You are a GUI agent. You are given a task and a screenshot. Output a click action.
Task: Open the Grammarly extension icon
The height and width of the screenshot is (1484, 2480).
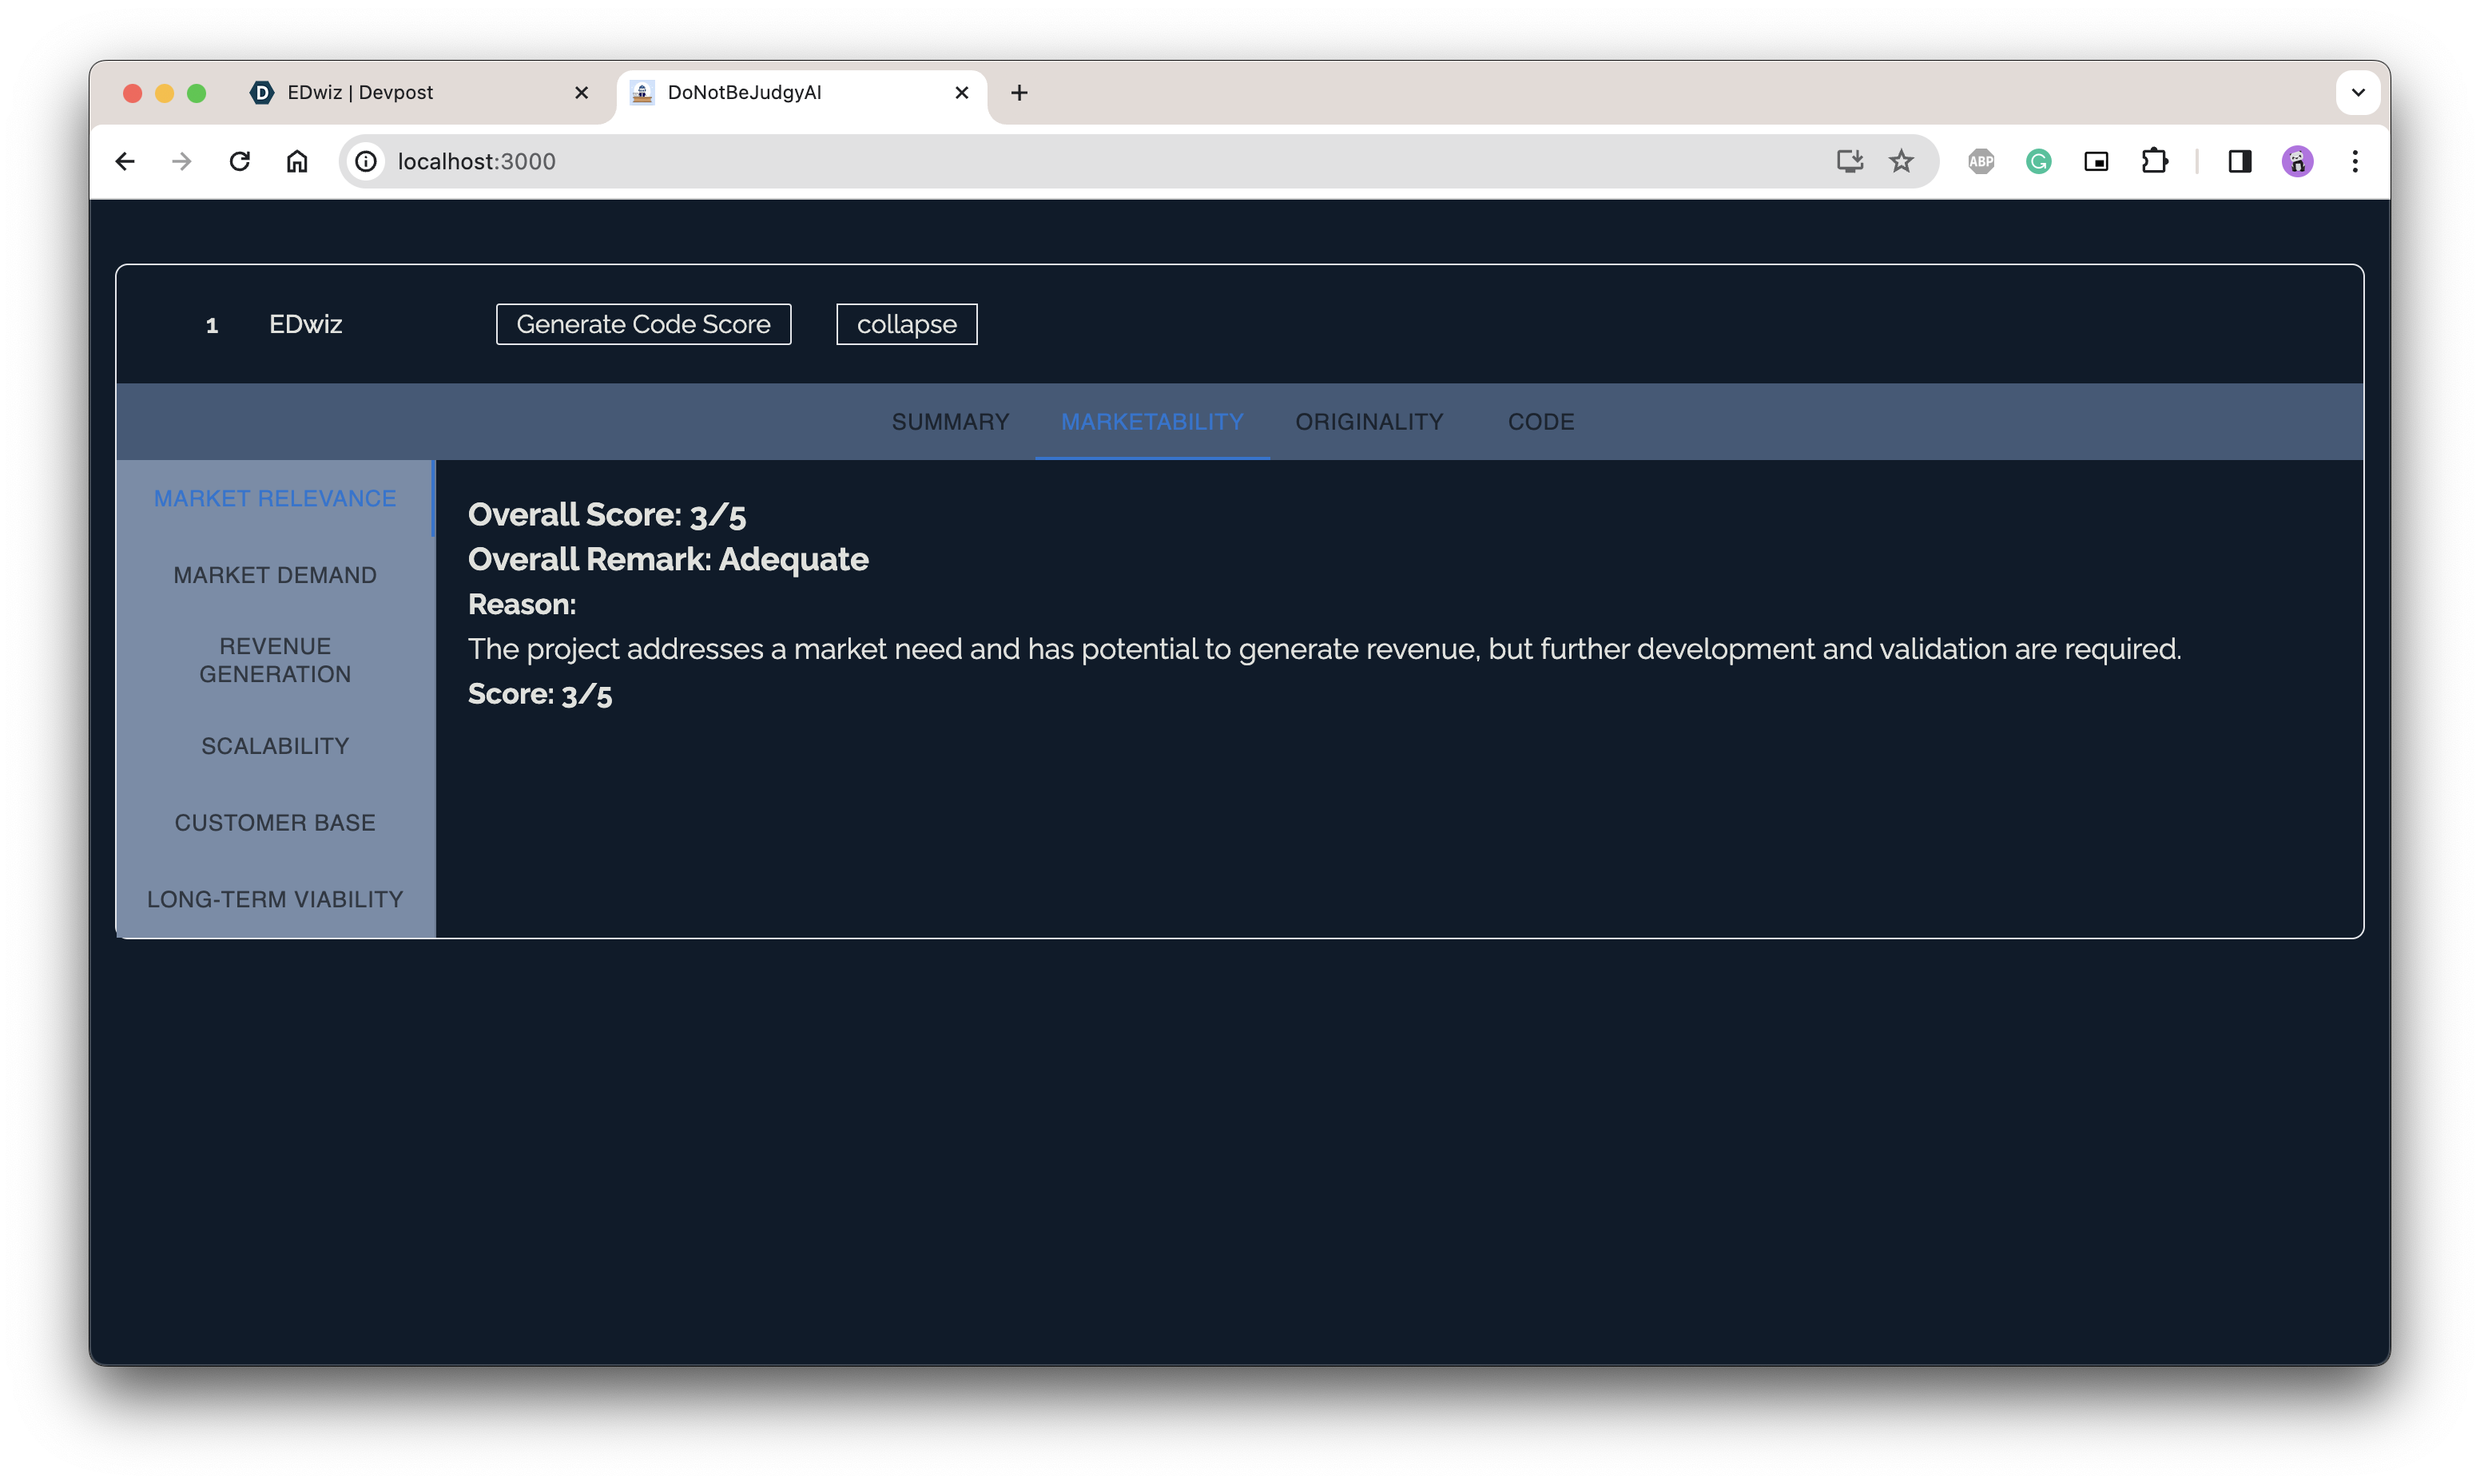(x=2038, y=161)
